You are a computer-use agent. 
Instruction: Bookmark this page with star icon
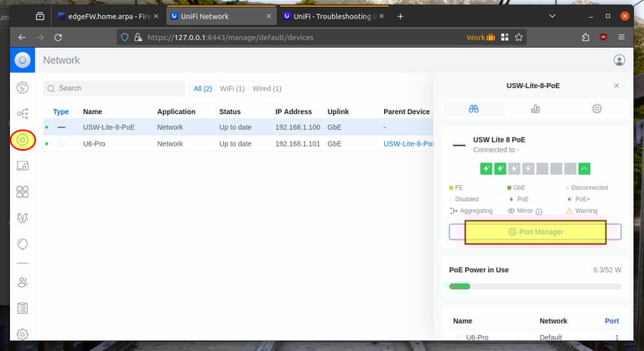pos(519,38)
